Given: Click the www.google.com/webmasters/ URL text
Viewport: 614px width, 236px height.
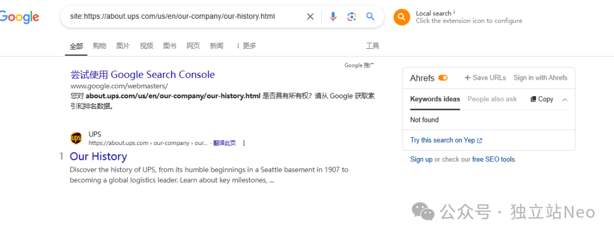Looking at the screenshot, I should tap(119, 86).
